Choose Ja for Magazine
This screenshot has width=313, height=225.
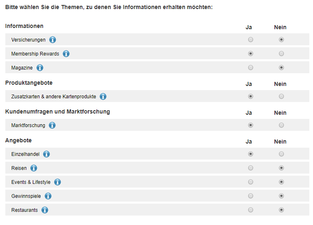click(x=251, y=67)
